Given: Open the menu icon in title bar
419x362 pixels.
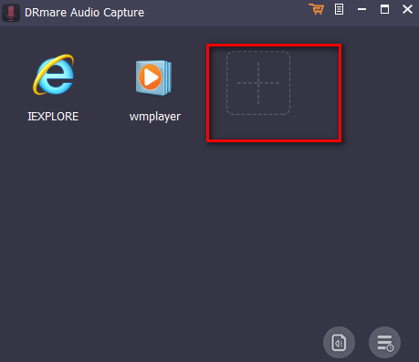Looking at the screenshot, I should point(339,9).
